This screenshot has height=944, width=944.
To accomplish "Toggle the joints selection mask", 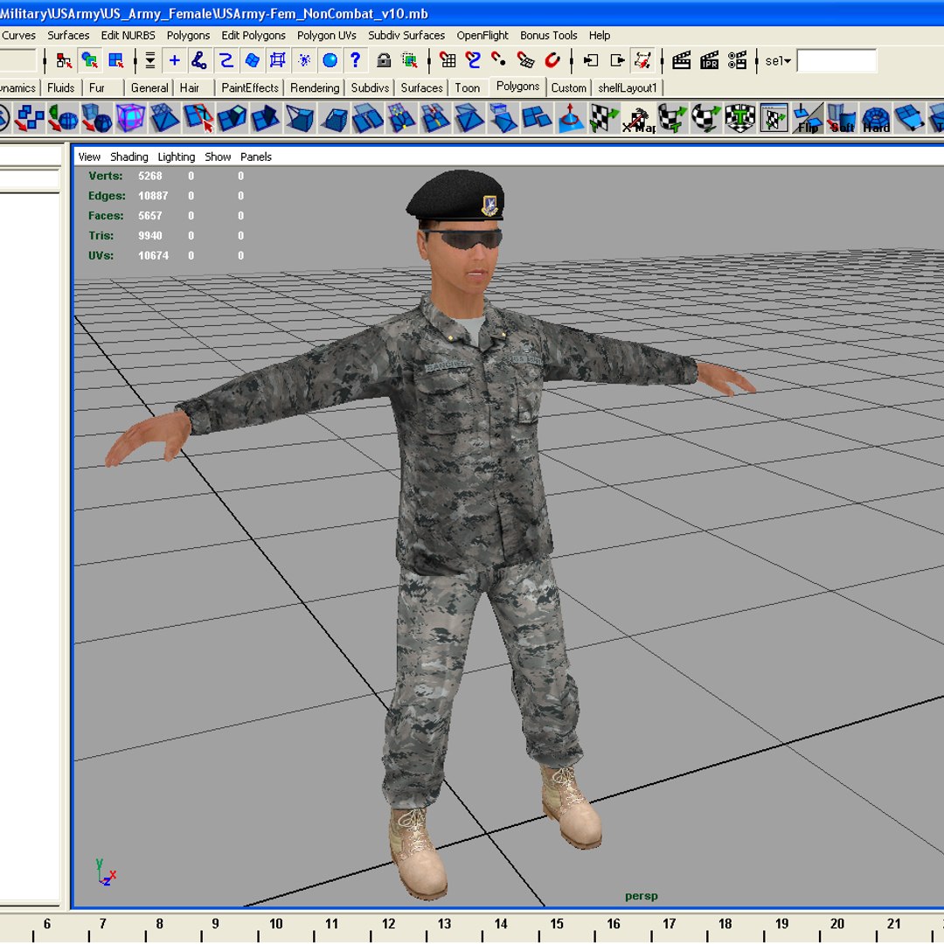I will click(x=198, y=60).
